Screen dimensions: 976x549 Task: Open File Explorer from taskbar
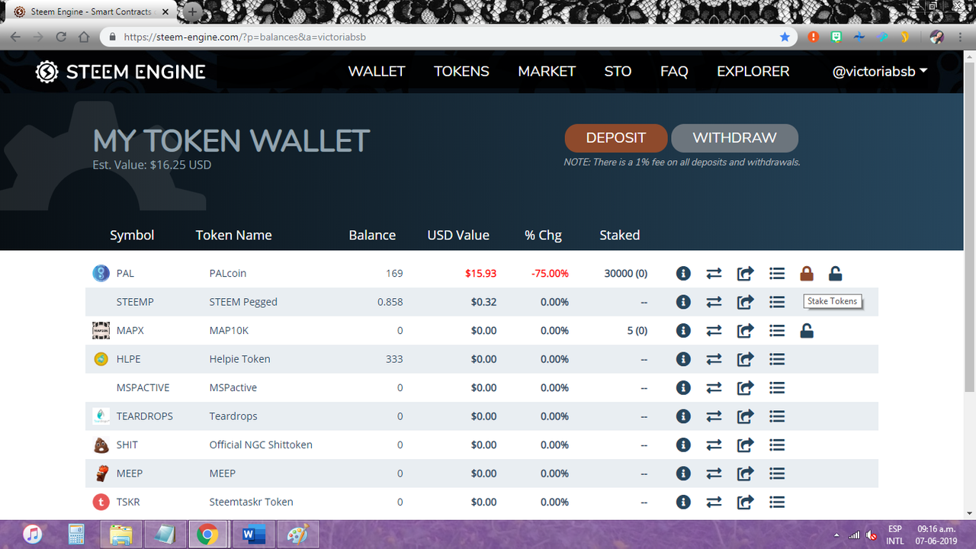click(120, 535)
